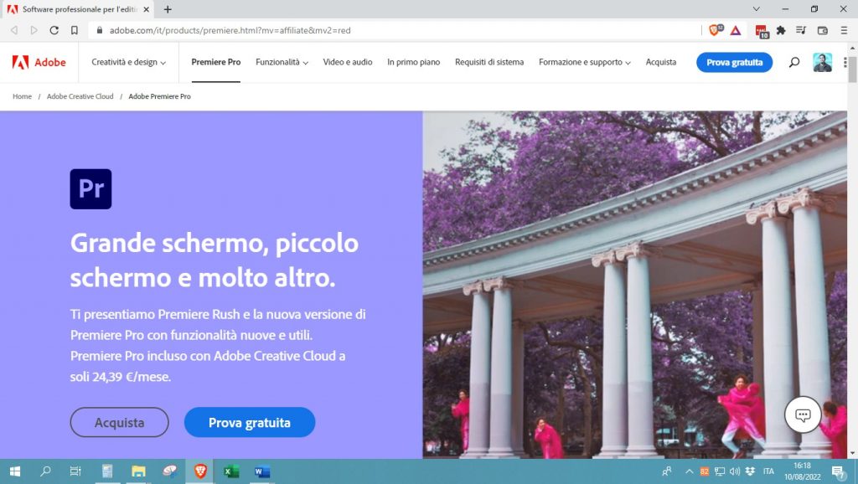The height and width of the screenshot is (484, 858).
Task: Click the media playlist icon in toolbar
Action: pos(801,31)
